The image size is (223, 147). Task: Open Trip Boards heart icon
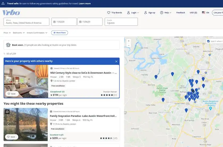click(109, 13)
